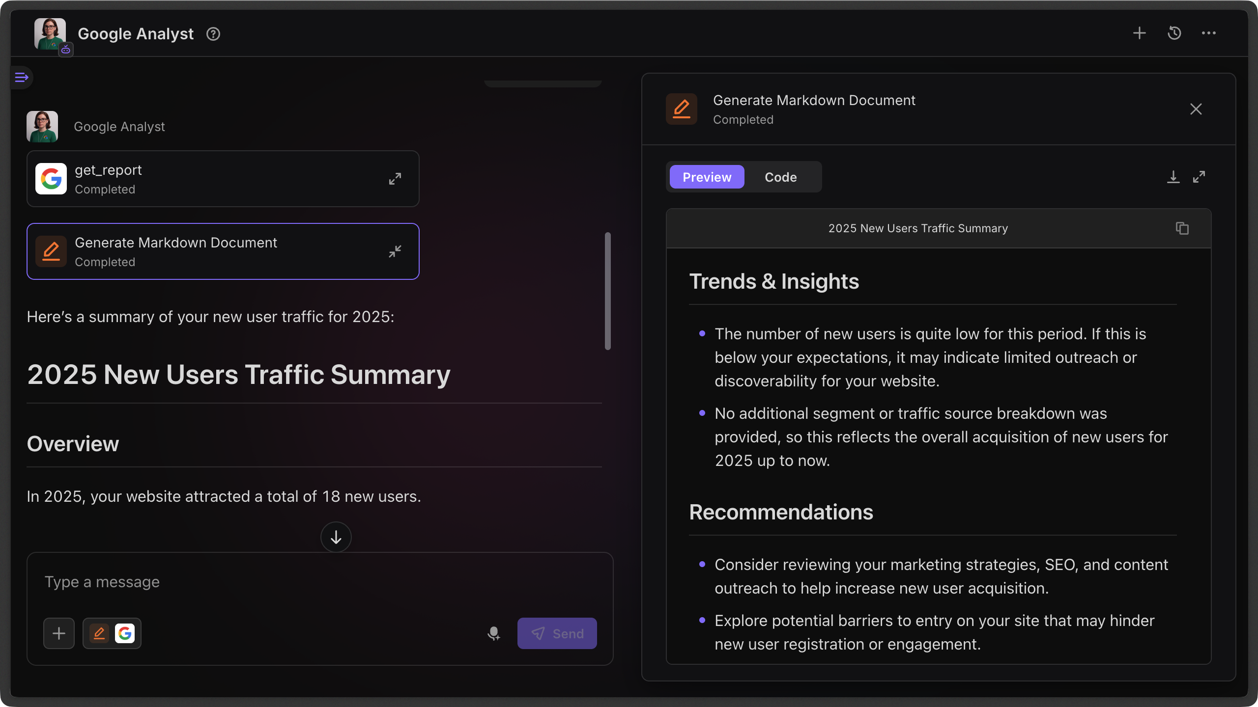Toggle the markdown tool chip in composer
This screenshot has width=1258, height=707.
99,633
